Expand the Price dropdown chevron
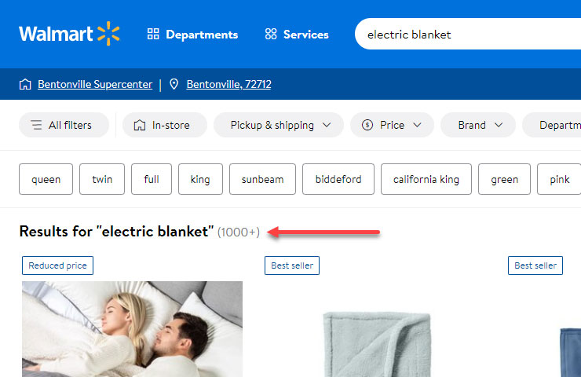This screenshot has height=377, width=581. (417, 125)
